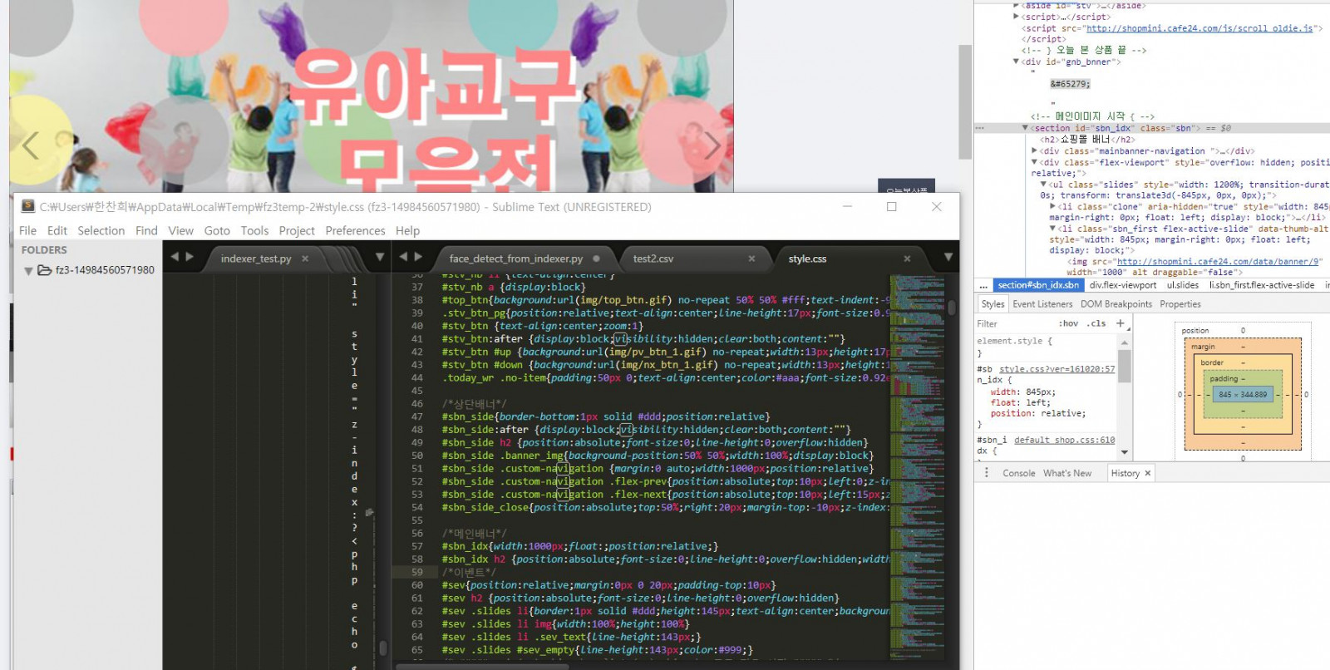Open the tab list dropdown after indexer_test.py

click(380, 257)
